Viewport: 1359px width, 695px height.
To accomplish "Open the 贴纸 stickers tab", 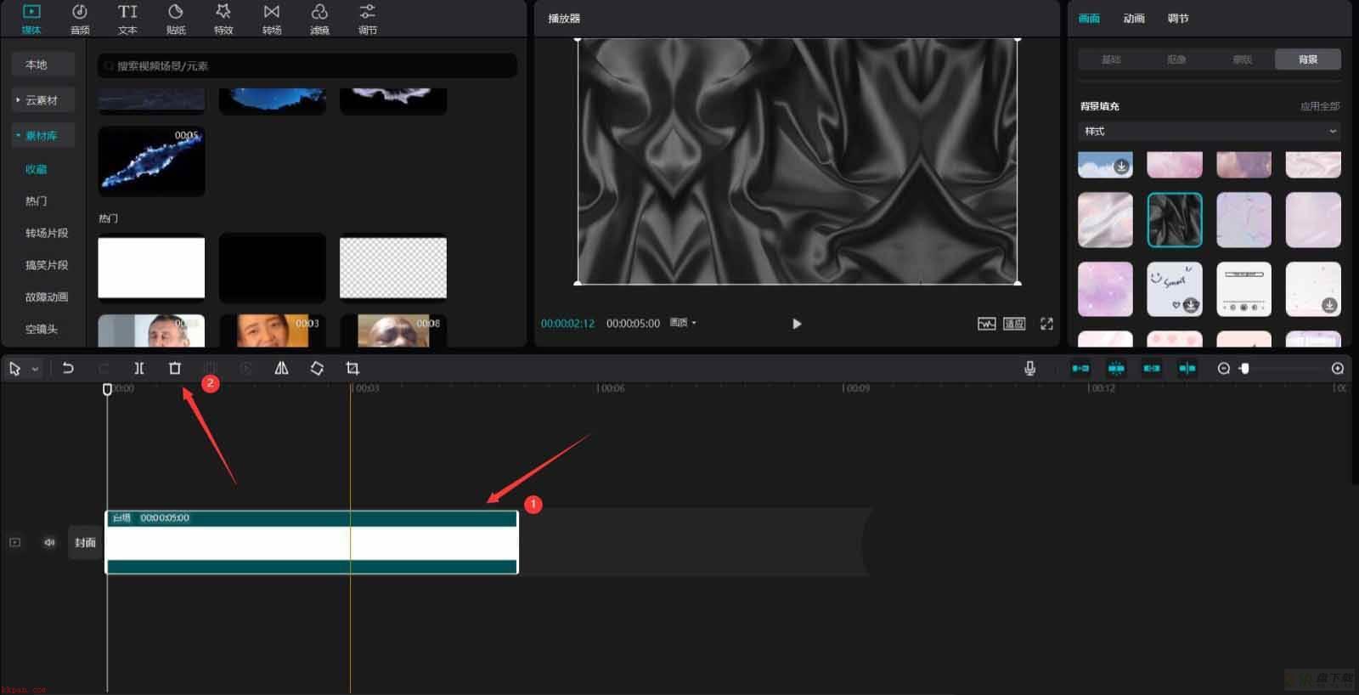I will click(176, 19).
